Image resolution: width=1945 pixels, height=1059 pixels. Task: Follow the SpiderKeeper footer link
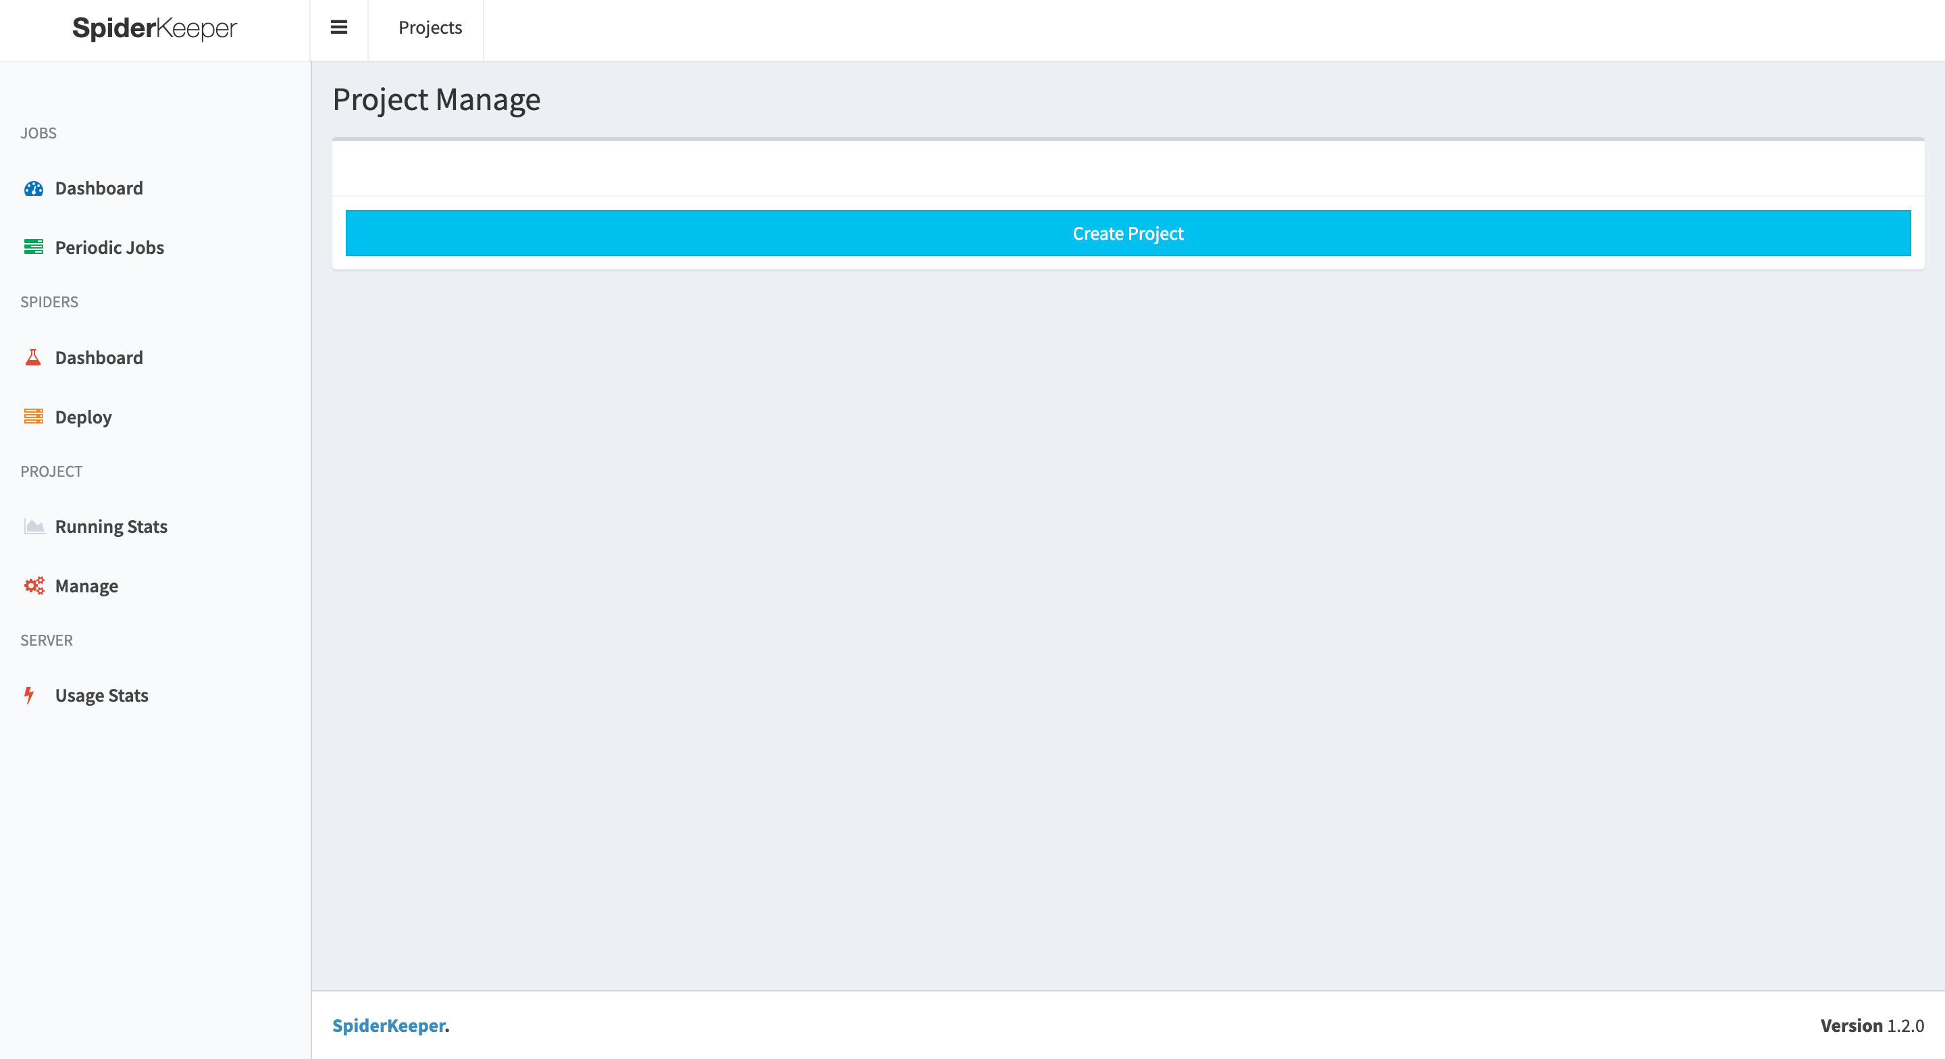[389, 1025]
